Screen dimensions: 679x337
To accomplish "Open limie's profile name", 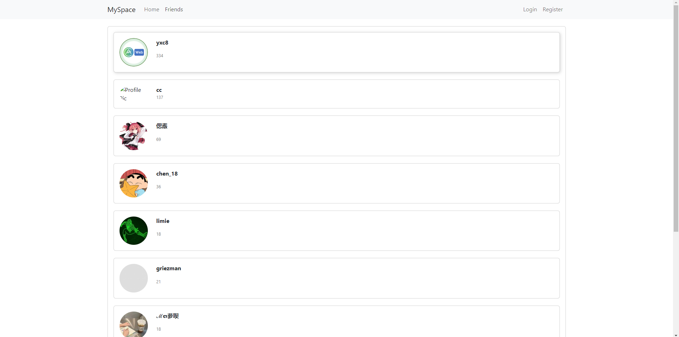I will coord(162,221).
